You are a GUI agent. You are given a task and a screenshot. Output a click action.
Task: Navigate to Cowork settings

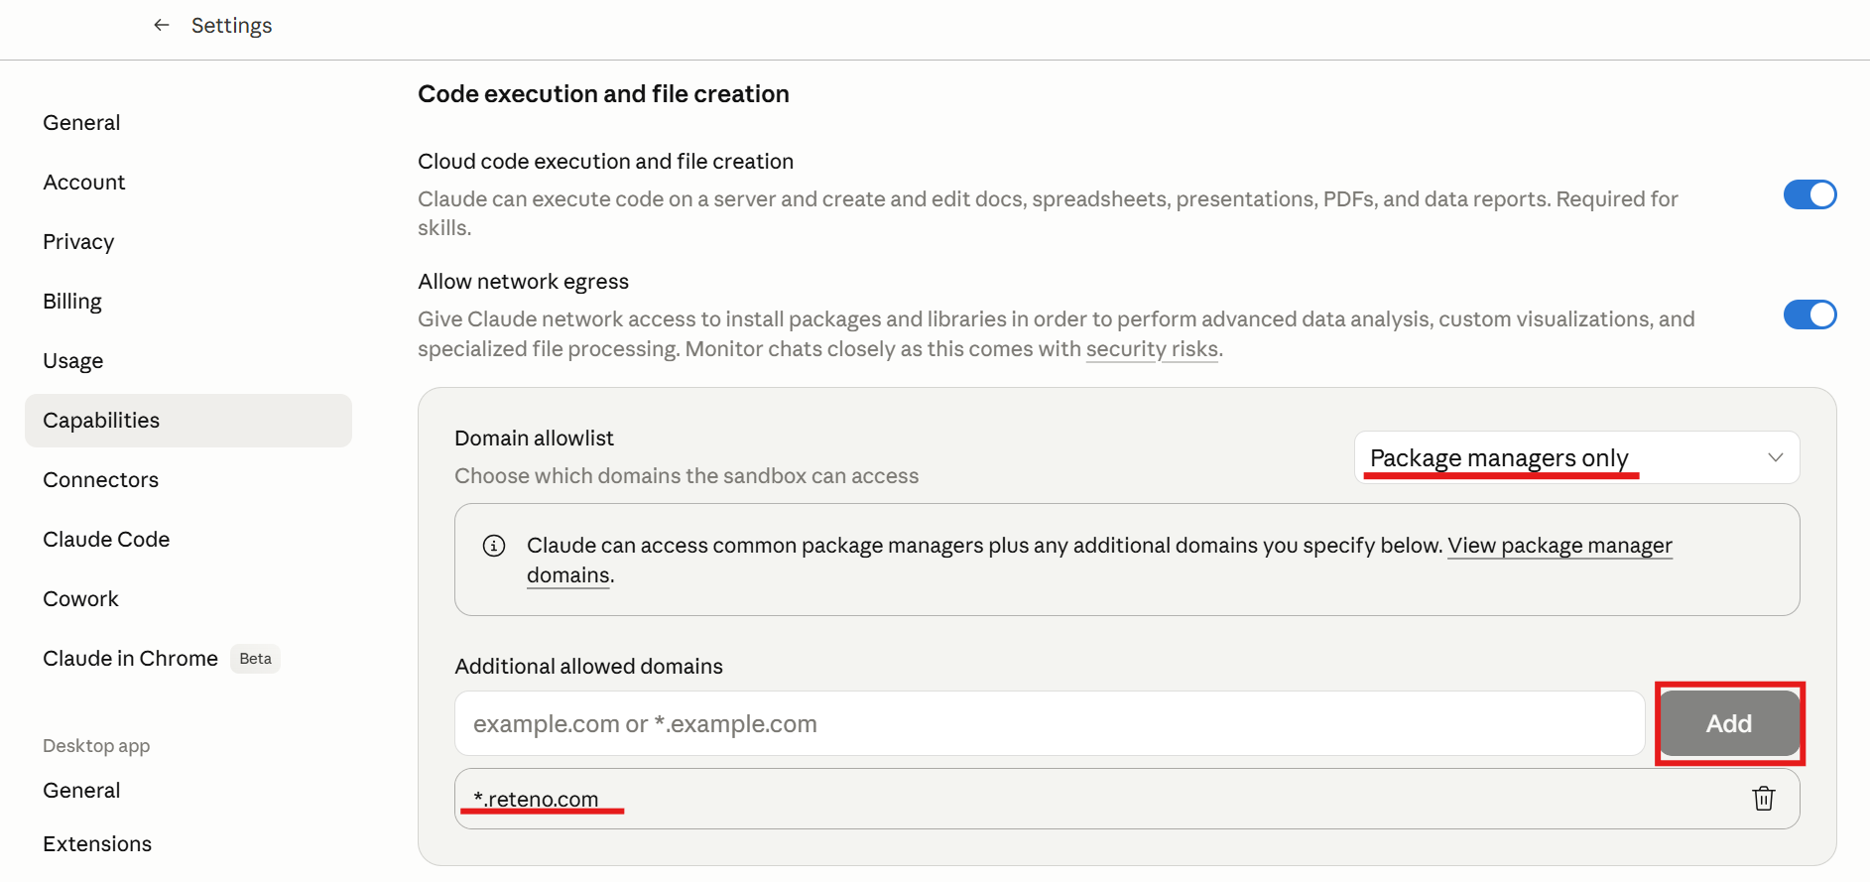click(x=81, y=599)
